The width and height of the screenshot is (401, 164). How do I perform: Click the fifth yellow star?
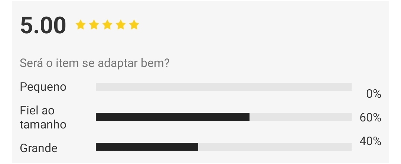(x=134, y=25)
